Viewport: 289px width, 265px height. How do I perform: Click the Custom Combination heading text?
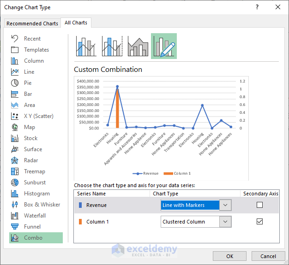coord(108,70)
